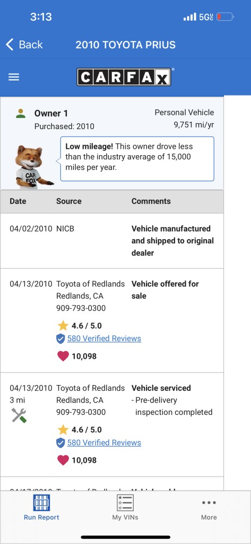Open 580 Verified Reviews link under Vehicle serviced

pyautogui.click(x=104, y=443)
